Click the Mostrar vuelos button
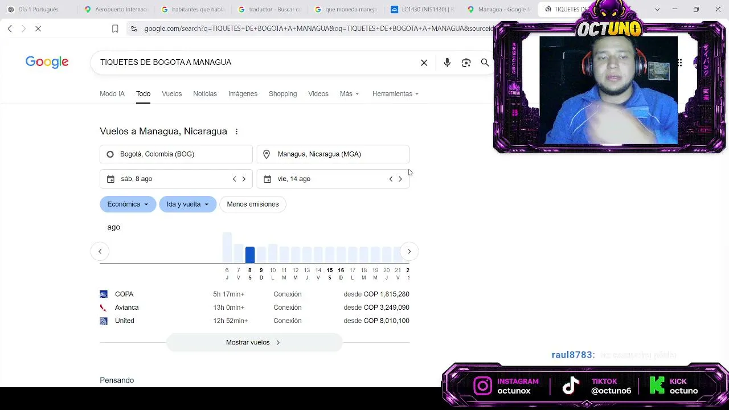 pos(254,343)
